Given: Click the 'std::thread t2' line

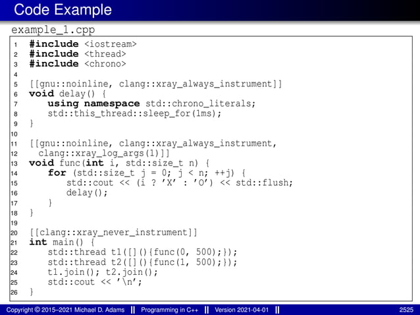Looking at the screenshot, I should coord(142,262).
